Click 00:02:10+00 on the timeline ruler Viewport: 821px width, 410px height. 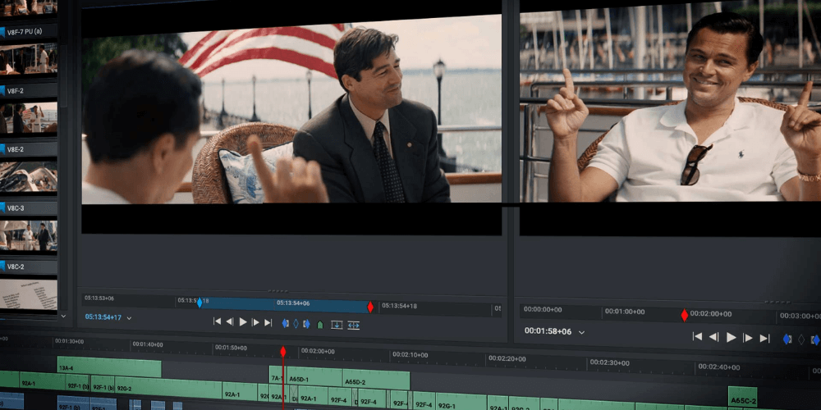410,354
